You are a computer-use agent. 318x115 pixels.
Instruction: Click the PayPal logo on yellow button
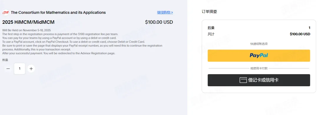pyautogui.click(x=259, y=55)
